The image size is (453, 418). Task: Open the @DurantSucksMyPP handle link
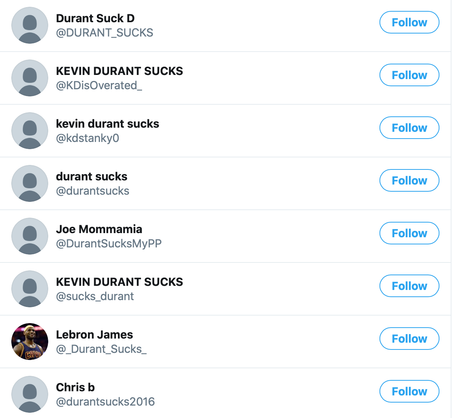coord(109,244)
